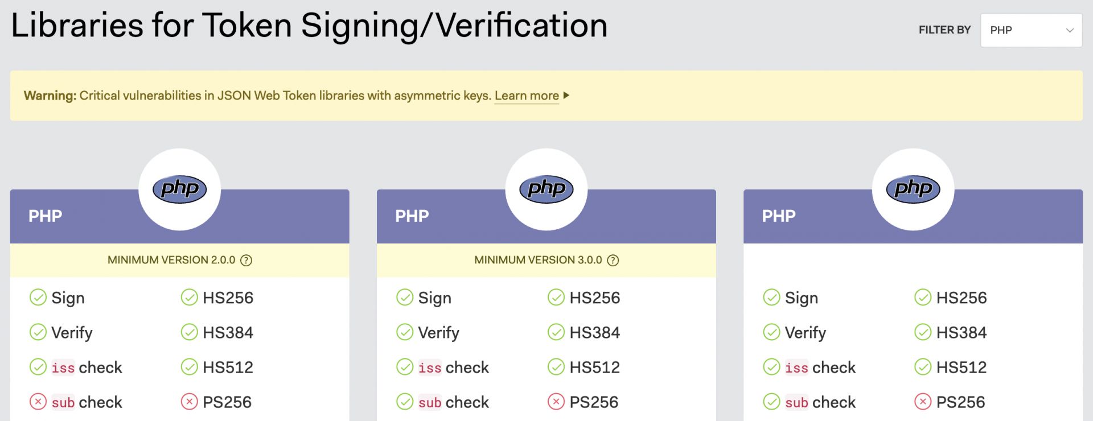This screenshot has height=421, width=1093.
Task: Click the Sign check icon, card without minimum version
Action: coord(771,298)
